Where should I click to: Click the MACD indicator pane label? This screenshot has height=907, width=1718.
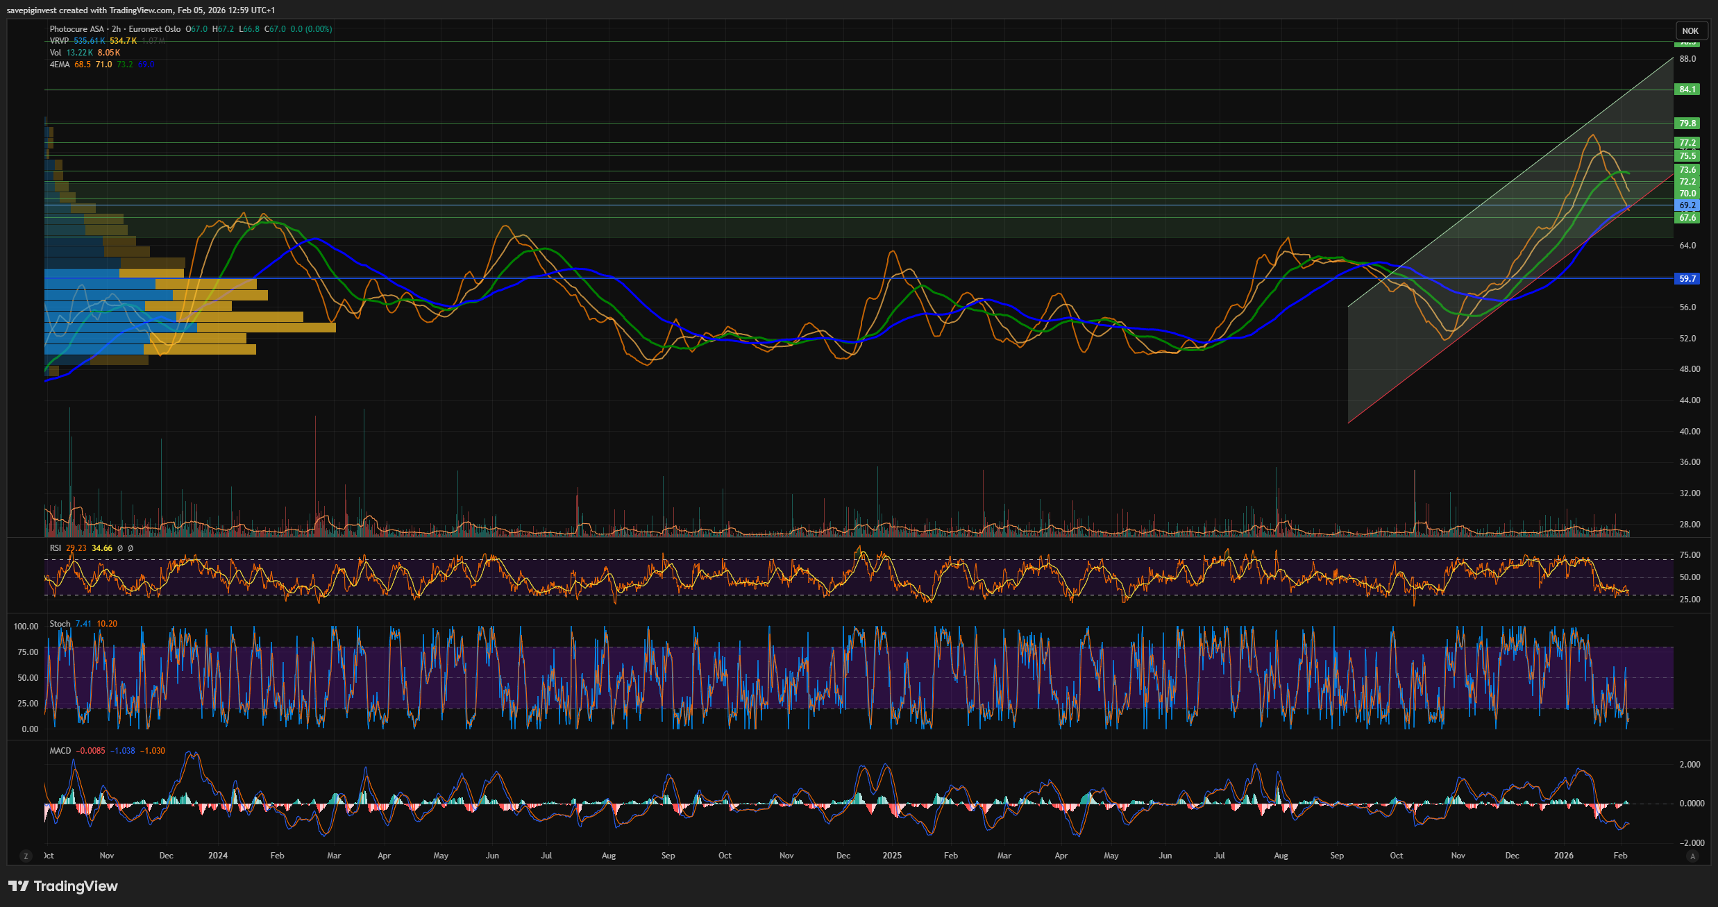[x=60, y=751]
